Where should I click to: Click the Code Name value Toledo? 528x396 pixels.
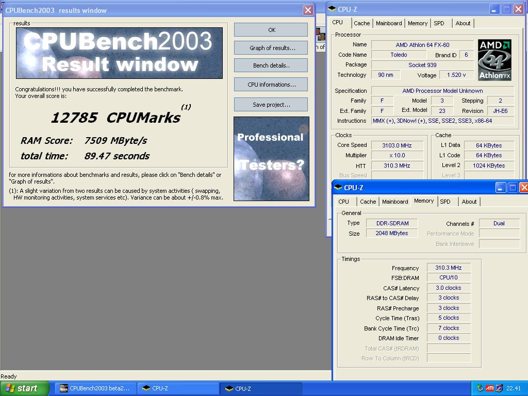click(x=399, y=55)
